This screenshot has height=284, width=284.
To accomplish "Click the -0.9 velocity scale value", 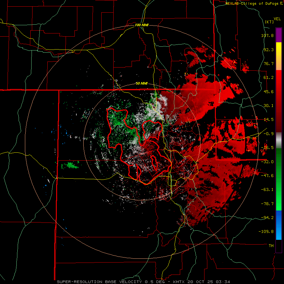I will pos(269,133).
